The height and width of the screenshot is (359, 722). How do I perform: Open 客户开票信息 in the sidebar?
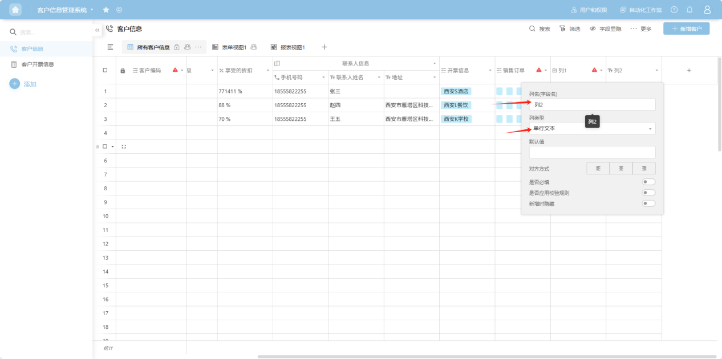(x=38, y=64)
